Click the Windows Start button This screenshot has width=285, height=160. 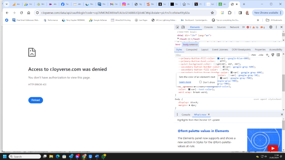pos(5,156)
